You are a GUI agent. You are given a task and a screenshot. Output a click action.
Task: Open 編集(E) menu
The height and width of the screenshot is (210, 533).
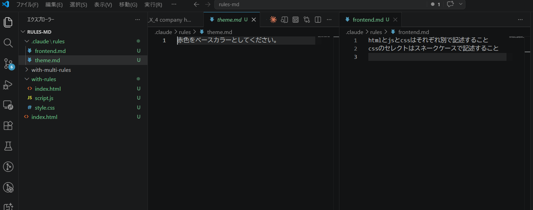click(x=54, y=4)
